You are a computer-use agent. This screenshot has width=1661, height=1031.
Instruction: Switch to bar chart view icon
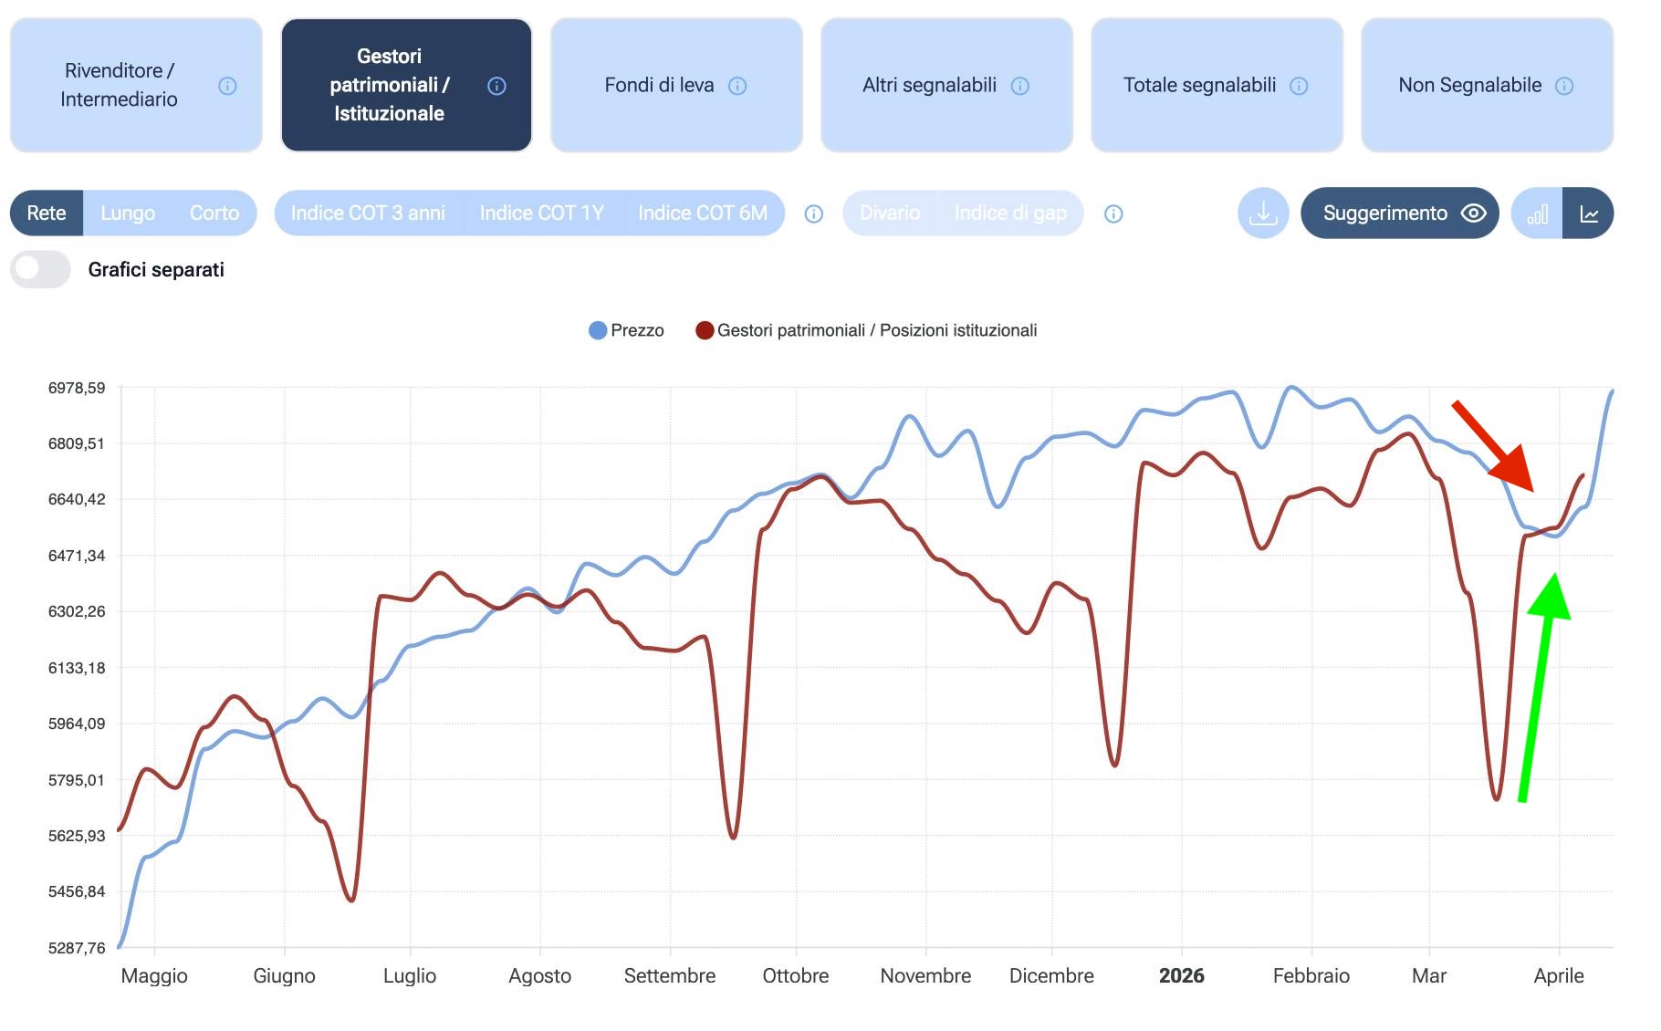click(x=1538, y=213)
